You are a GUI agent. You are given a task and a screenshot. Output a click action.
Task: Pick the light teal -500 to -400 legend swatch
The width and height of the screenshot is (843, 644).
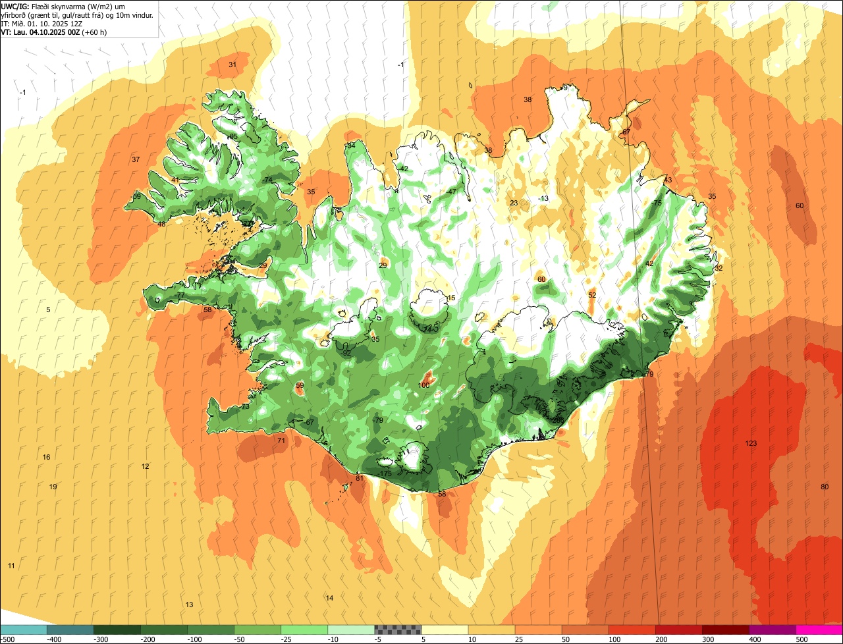[24, 630]
